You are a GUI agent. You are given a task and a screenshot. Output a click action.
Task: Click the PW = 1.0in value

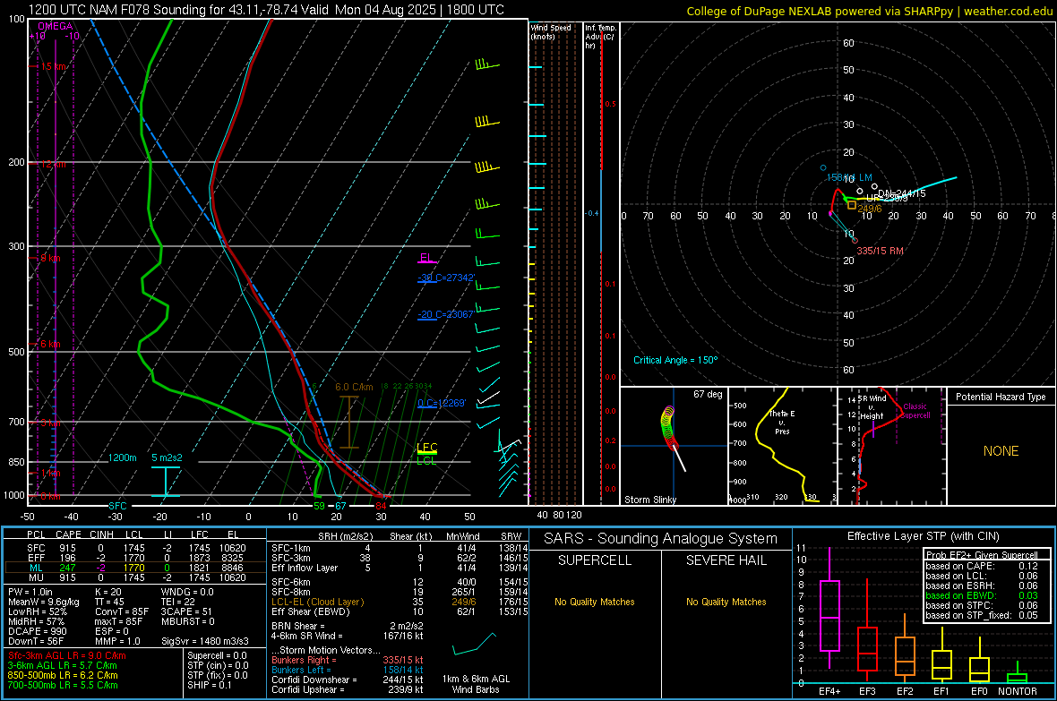[30, 592]
